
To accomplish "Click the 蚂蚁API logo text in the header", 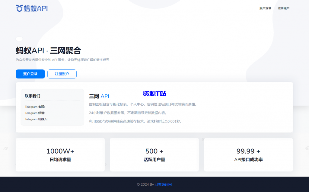I will point(36,8).
